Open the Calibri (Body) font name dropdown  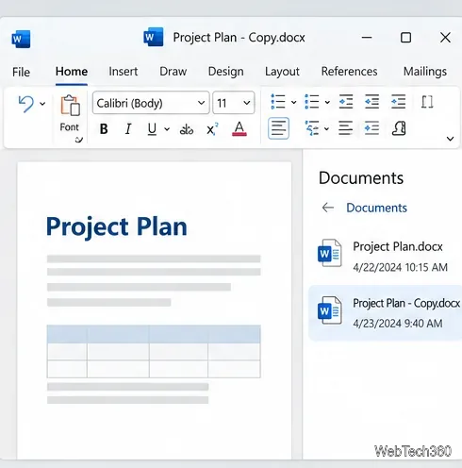pos(201,103)
